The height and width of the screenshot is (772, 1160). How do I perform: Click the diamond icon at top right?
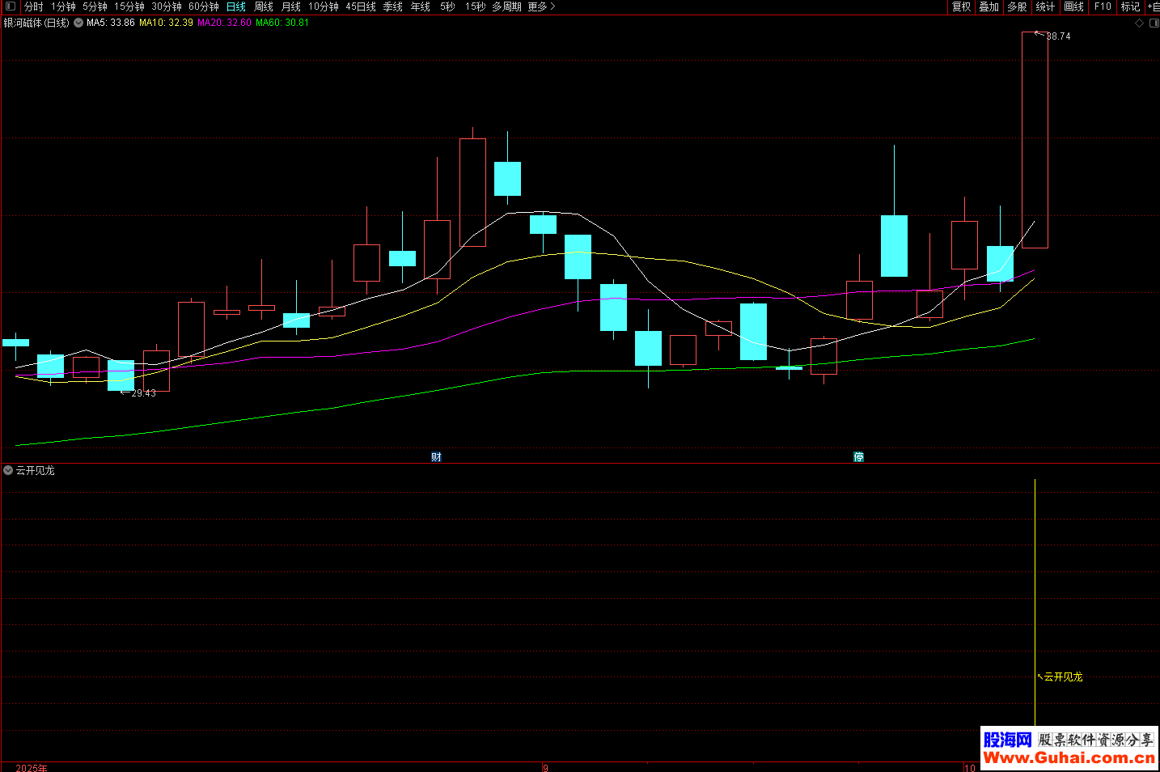click(1139, 23)
